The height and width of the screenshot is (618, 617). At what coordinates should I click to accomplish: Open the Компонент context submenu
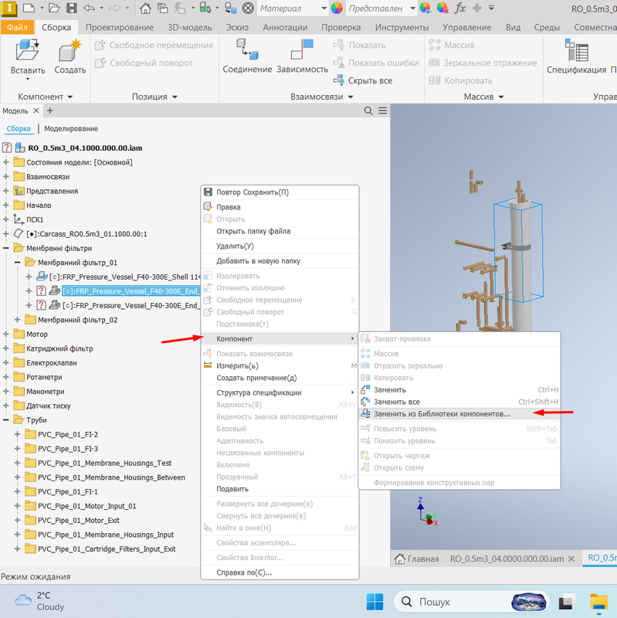pos(280,338)
